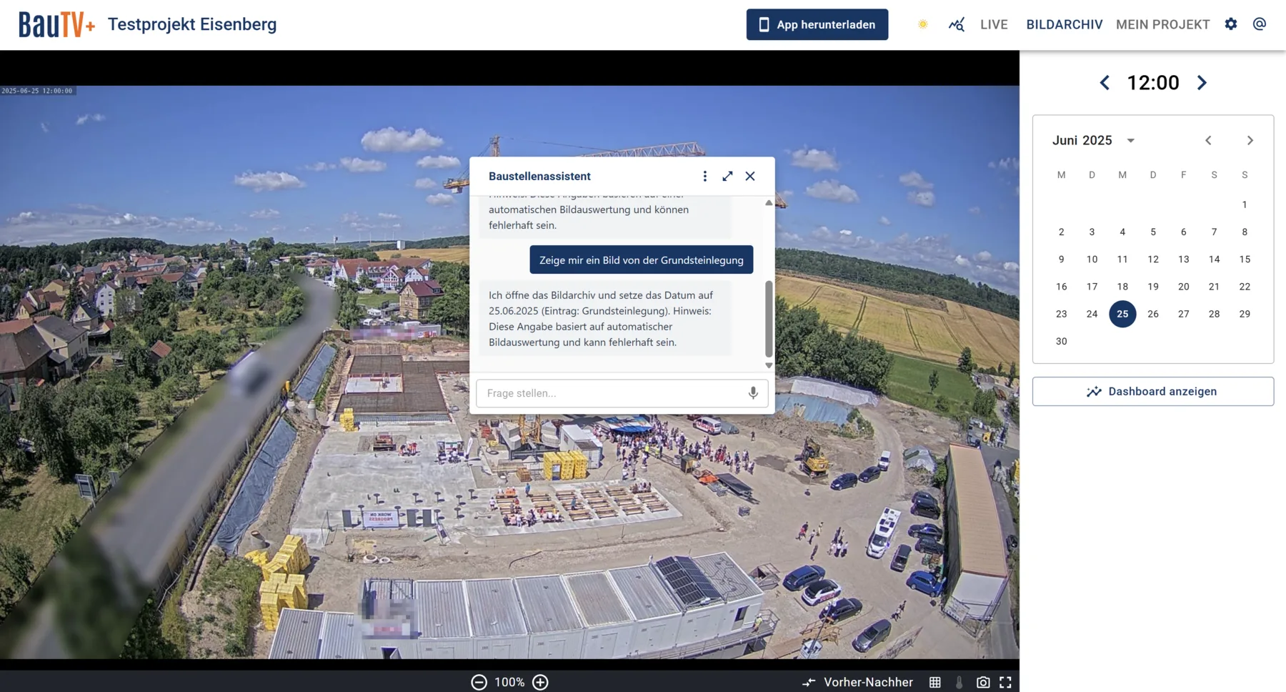Viewport: 1286px width, 692px height.
Task: Click the chat scrollbar thumb
Action: (x=769, y=319)
